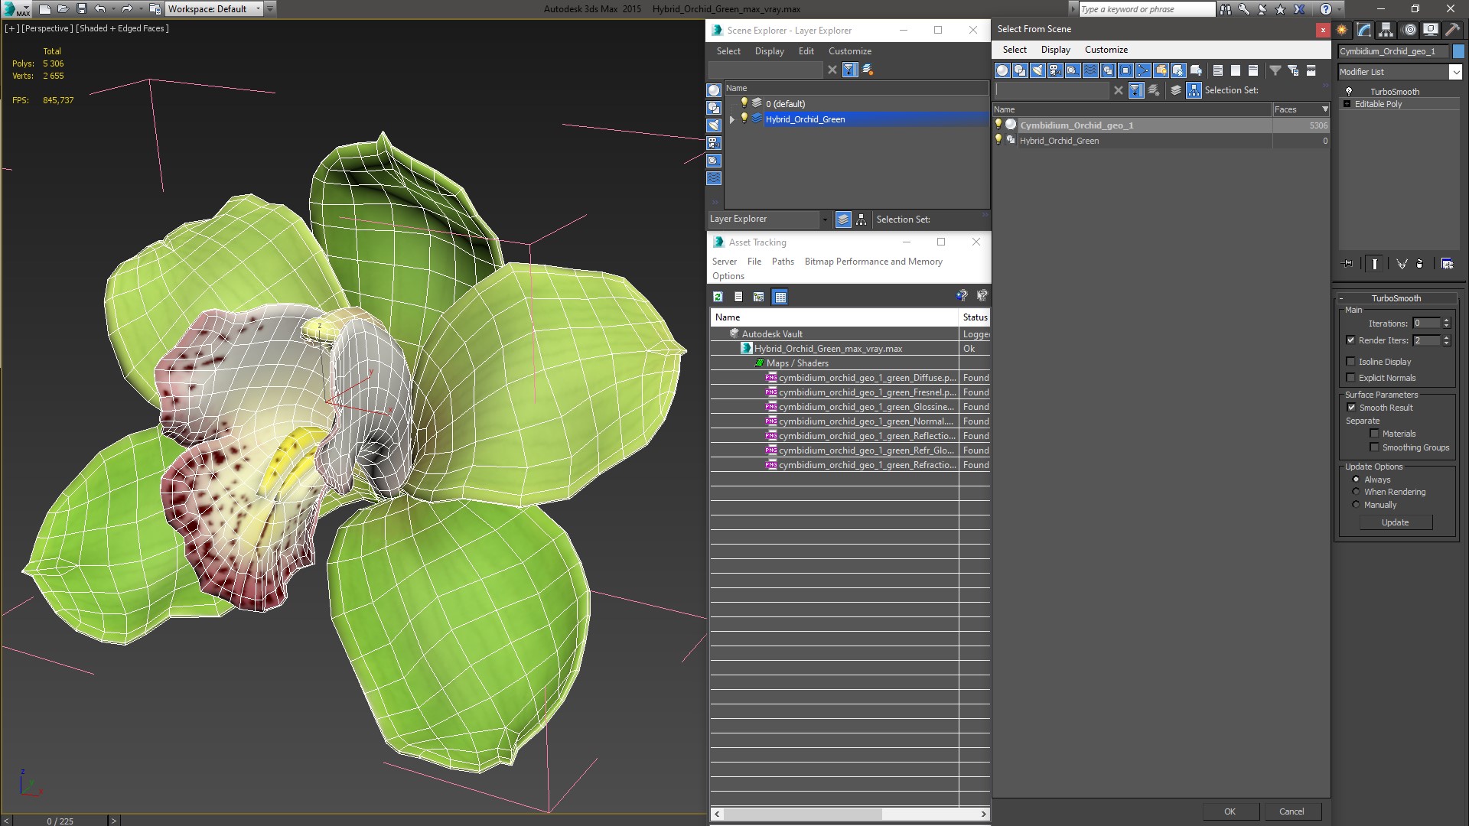Image resolution: width=1469 pixels, height=826 pixels.
Task: Uncheck Smooth Result checkbox
Action: point(1351,408)
